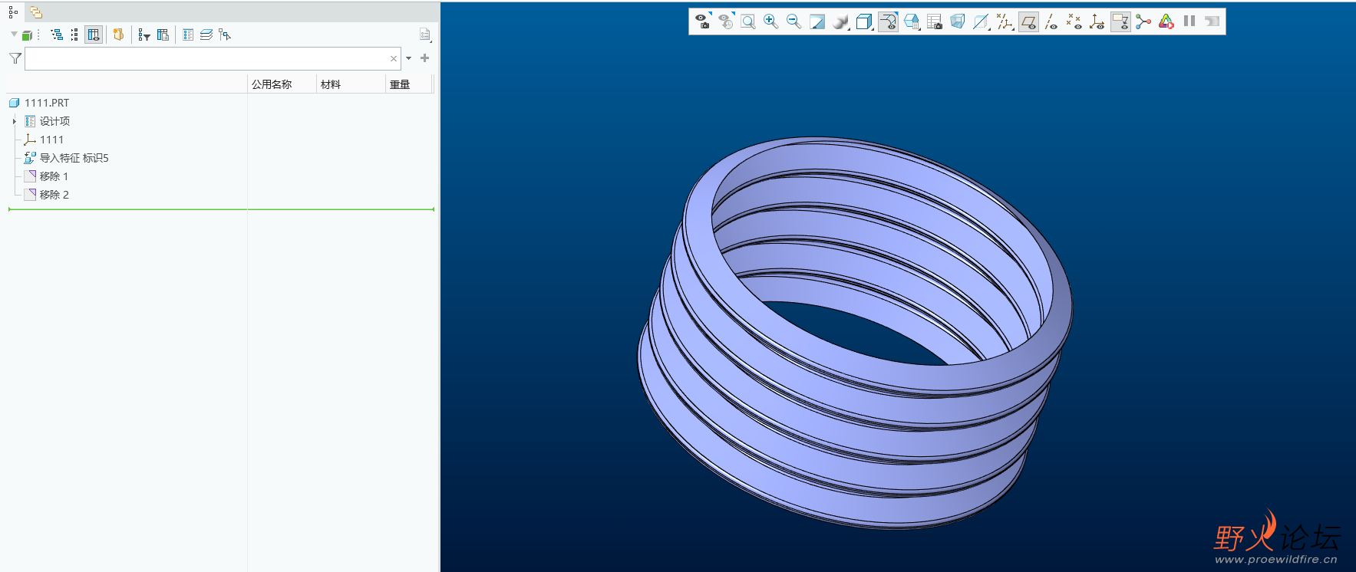Toggle the perspective view cube icon
This screenshot has width=1356, height=572.
pyautogui.click(x=957, y=21)
